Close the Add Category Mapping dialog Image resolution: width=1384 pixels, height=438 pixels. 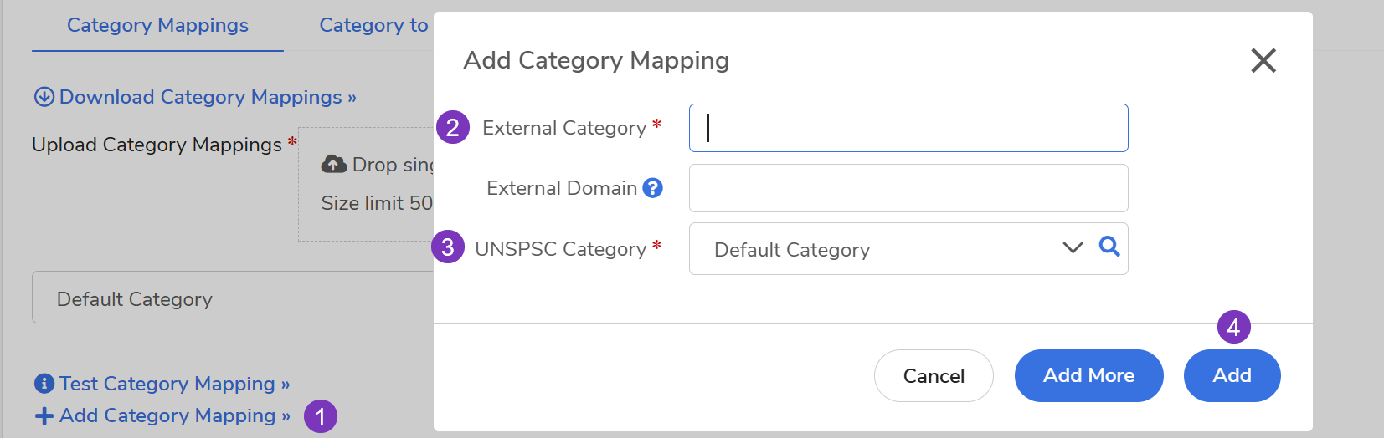1263,60
